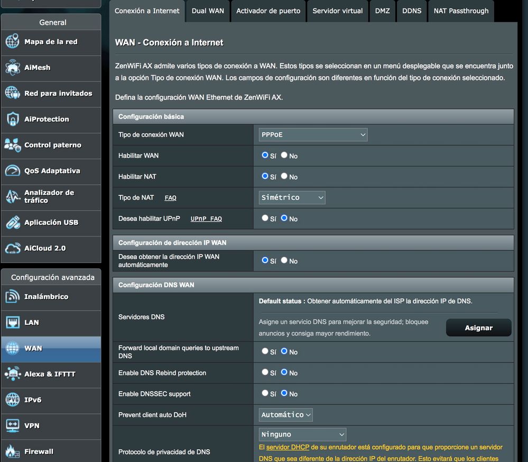Click the Mapa de la red globe icon
Image resolution: width=528 pixels, height=462 pixels.
pyautogui.click(x=12, y=42)
